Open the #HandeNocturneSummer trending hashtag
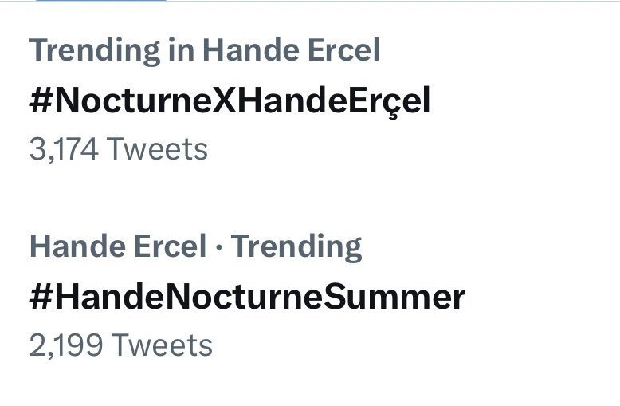 [x=247, y=298]
